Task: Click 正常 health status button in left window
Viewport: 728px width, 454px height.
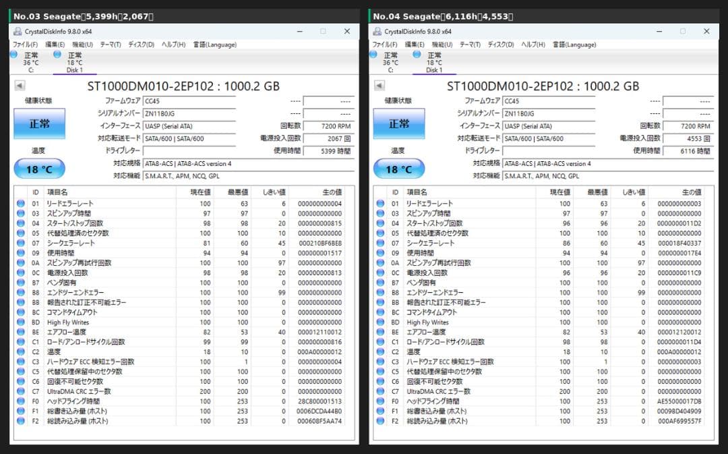Action: pos(40,123)
